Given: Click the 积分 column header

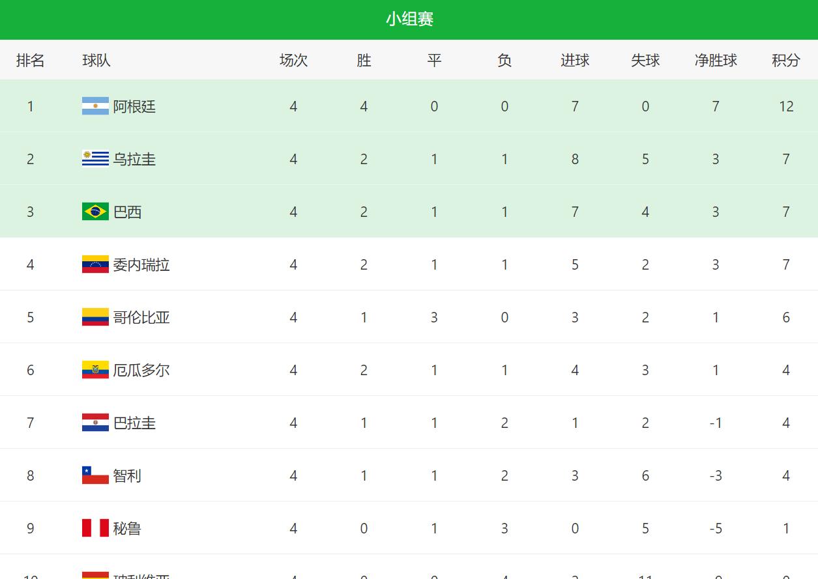Looking at the screenshot, I should point(785,61).
